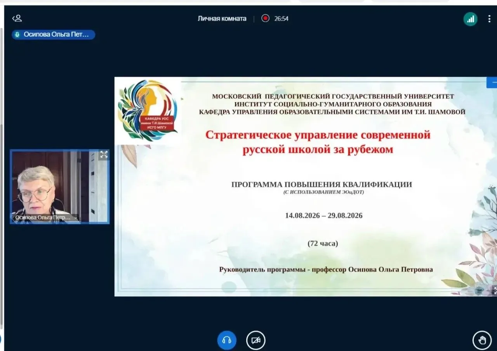The height and width of the screenshot is (351, 497).
Task: Expand the video thumbnail to fullscreen
Action: tap(104, 155)
